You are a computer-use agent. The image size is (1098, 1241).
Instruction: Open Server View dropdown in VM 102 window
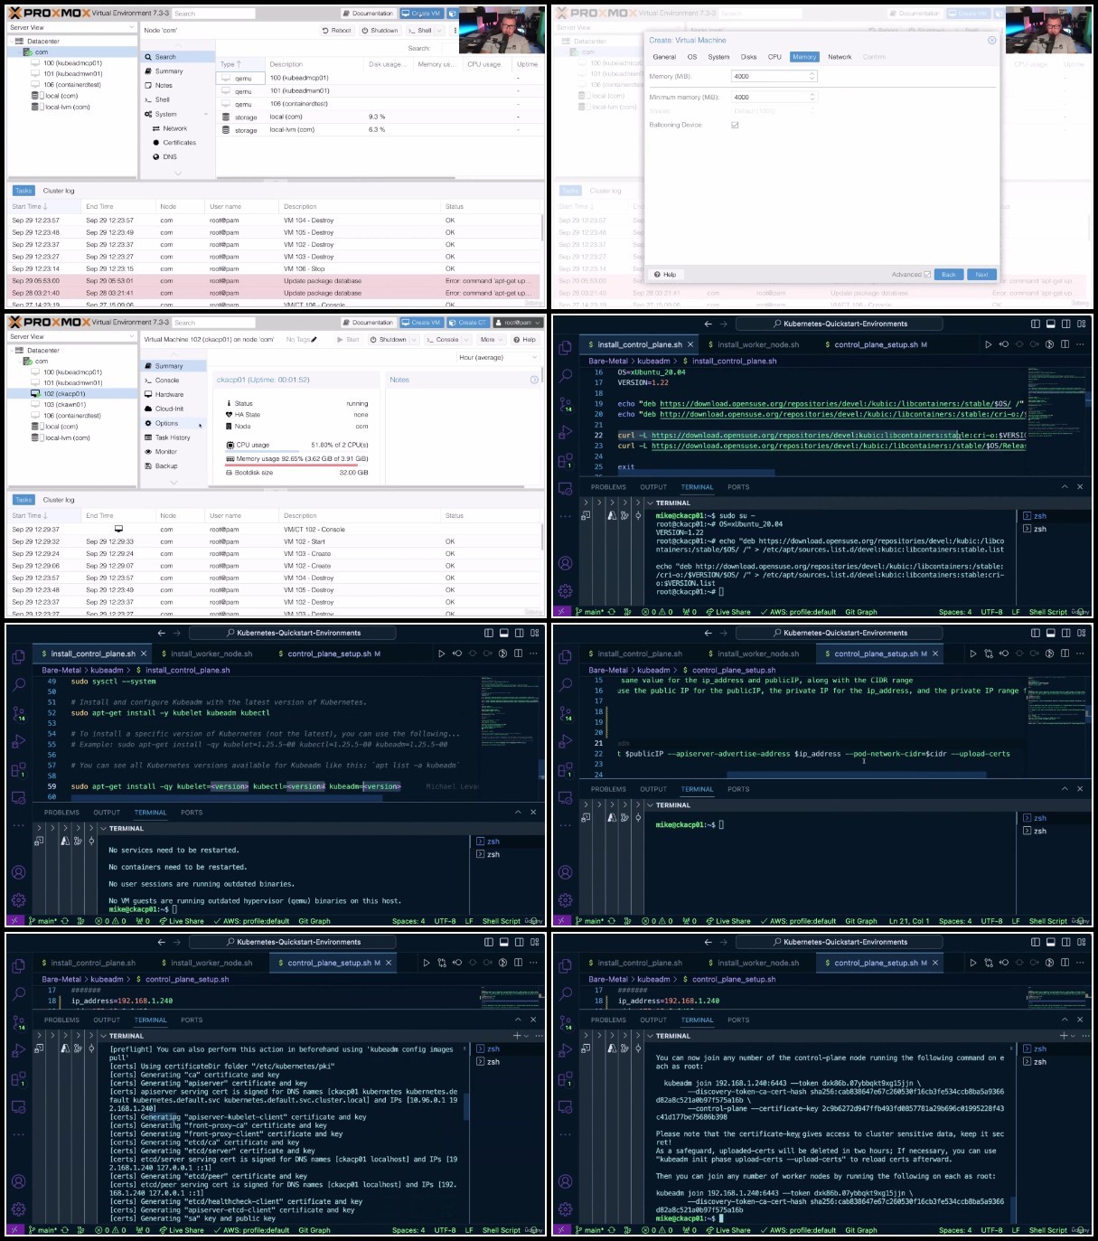(x=71, y=337)
